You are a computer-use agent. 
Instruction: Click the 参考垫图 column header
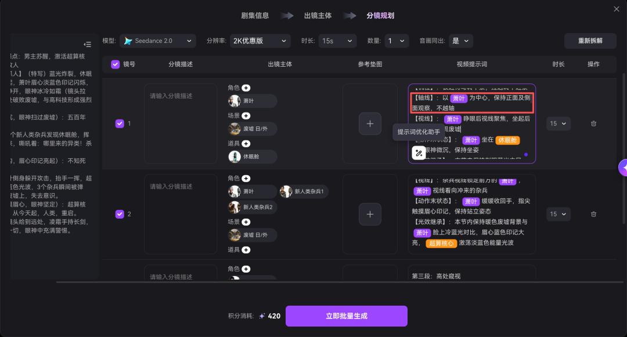(370, 64)
